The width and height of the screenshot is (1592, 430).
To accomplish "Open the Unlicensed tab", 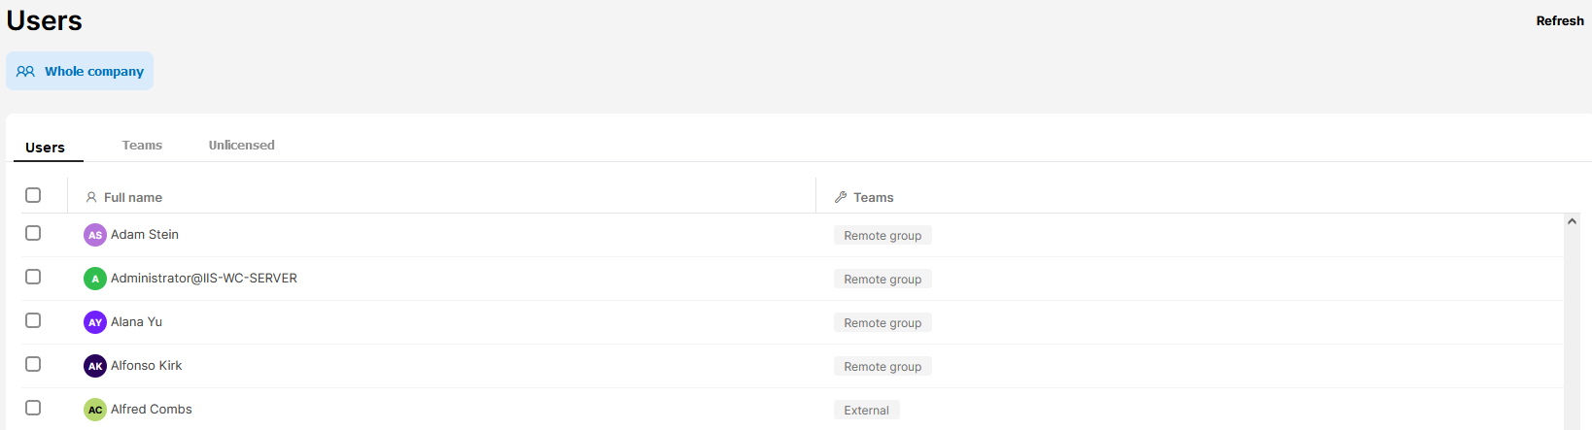I will 241,145.
